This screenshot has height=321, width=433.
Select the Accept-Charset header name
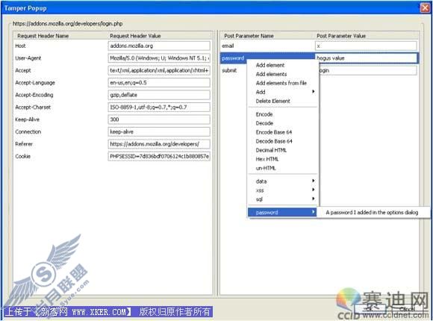click(x=33, y=107)
